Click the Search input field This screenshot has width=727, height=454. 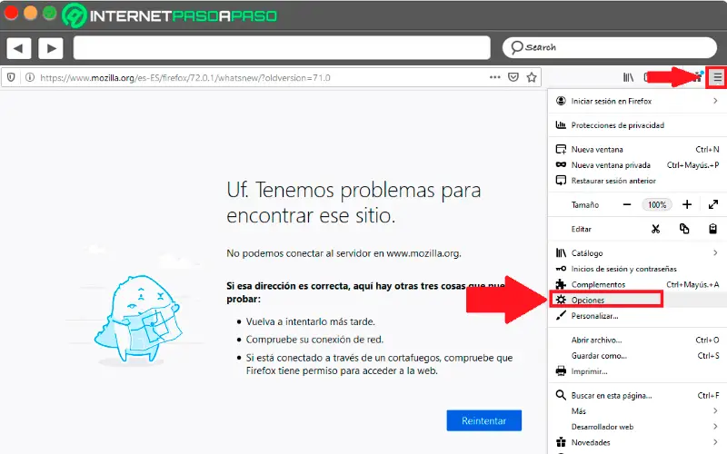pos(610,47)
